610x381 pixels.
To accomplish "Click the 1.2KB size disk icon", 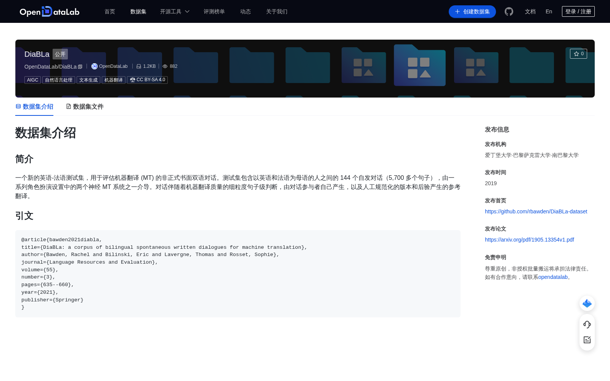I will [139, 66].
